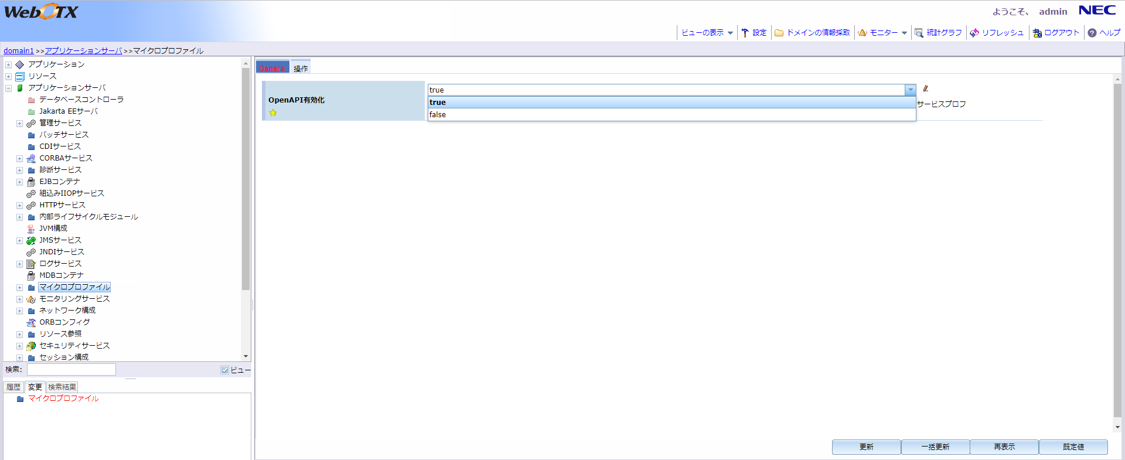Click the ログアウト logout icon
The image size is (1125, 460).
[1037, 33]
